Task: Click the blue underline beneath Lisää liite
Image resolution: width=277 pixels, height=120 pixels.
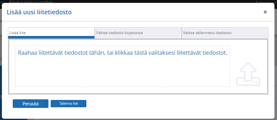Action: tap(51, 37)
